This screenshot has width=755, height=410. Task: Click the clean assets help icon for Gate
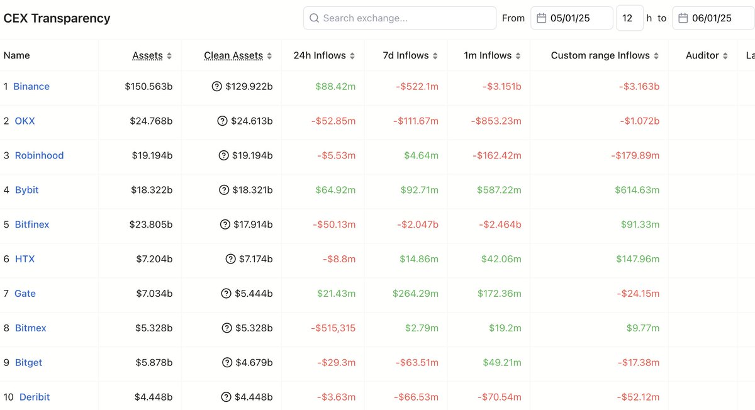pyautogui.click(x=226, y=294)
